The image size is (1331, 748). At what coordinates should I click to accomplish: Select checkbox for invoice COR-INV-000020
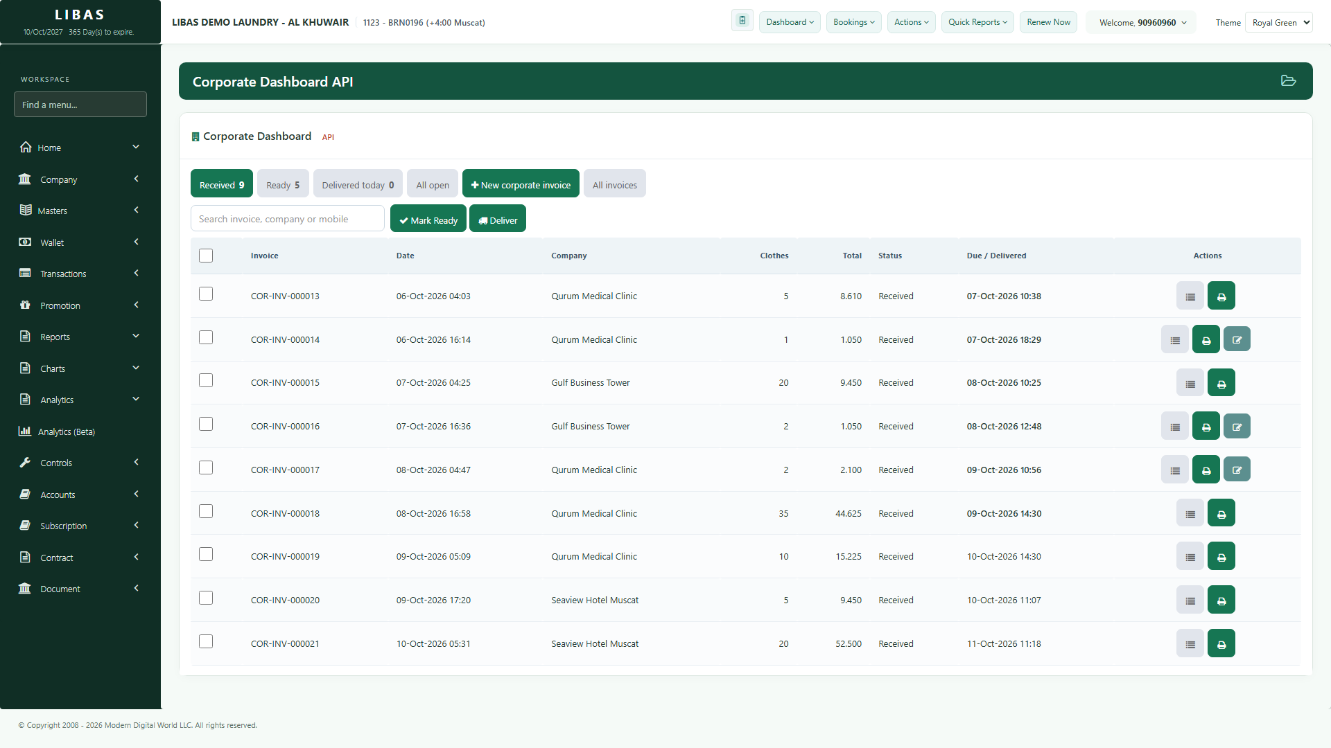coord(206,598)
